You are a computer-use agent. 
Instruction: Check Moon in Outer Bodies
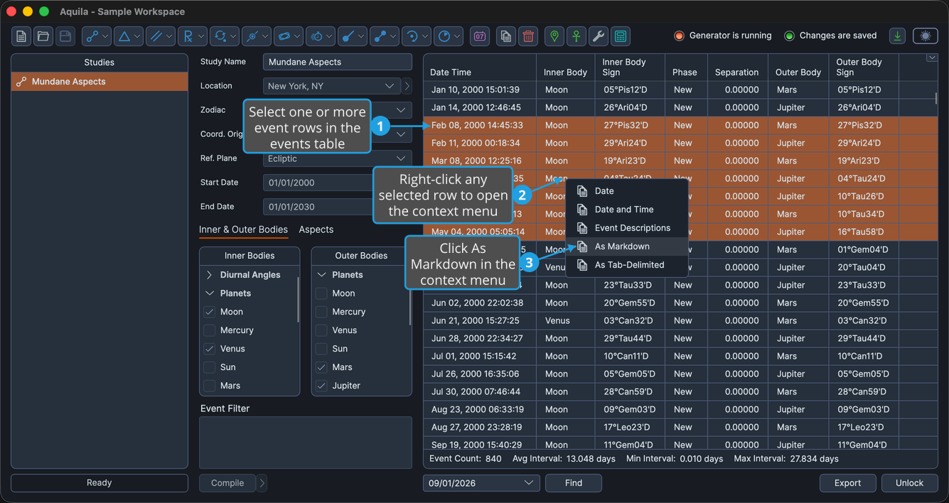click(x=321, y=293)
